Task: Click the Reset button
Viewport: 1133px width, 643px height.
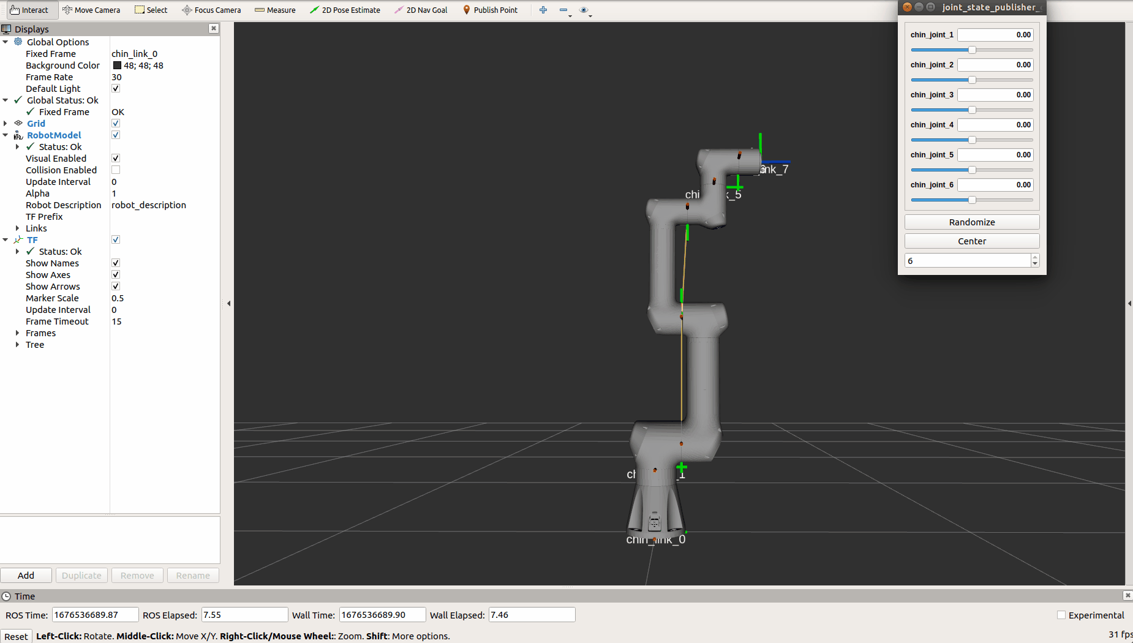Action: (x=16, y=636)
